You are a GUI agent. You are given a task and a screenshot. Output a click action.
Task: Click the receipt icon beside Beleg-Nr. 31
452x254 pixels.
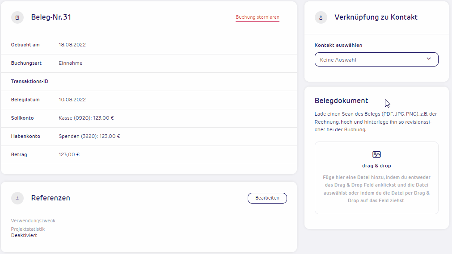click(17, 17)
